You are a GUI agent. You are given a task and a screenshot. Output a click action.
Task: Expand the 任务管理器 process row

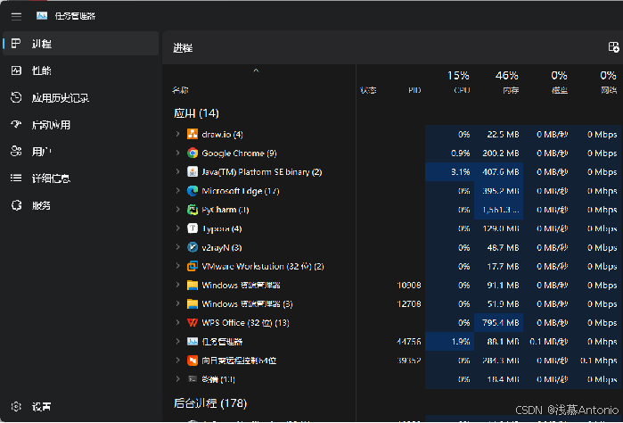point(178,342)
